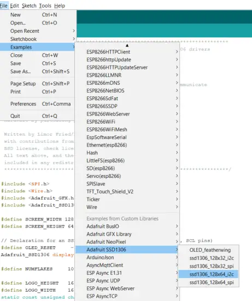Open the LittleFS(esp8266) examples entry
The width and height of the screenshot is (252, 301).
pyautogui.click(x=127, y=160)
